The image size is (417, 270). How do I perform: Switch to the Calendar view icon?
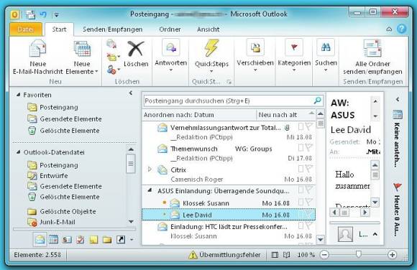pos(53,240)
